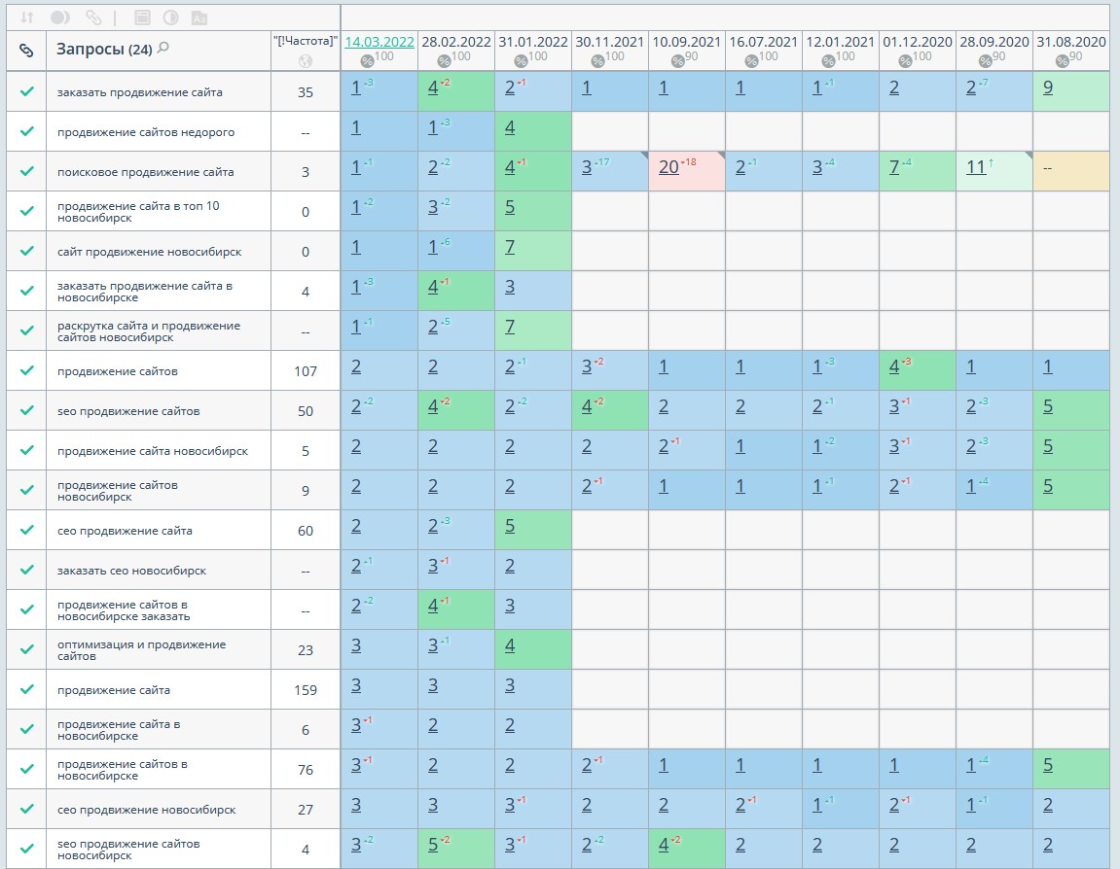Open the 14.03.2022 date column link

coord(379,42)
